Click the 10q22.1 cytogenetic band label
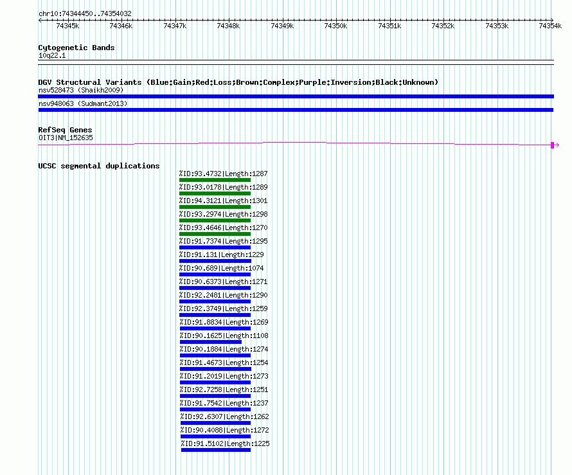Viewport: 572px width, 475px height. (52, 55)
